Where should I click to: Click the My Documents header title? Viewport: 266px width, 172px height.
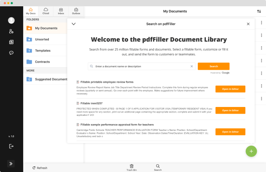[175, 11]
